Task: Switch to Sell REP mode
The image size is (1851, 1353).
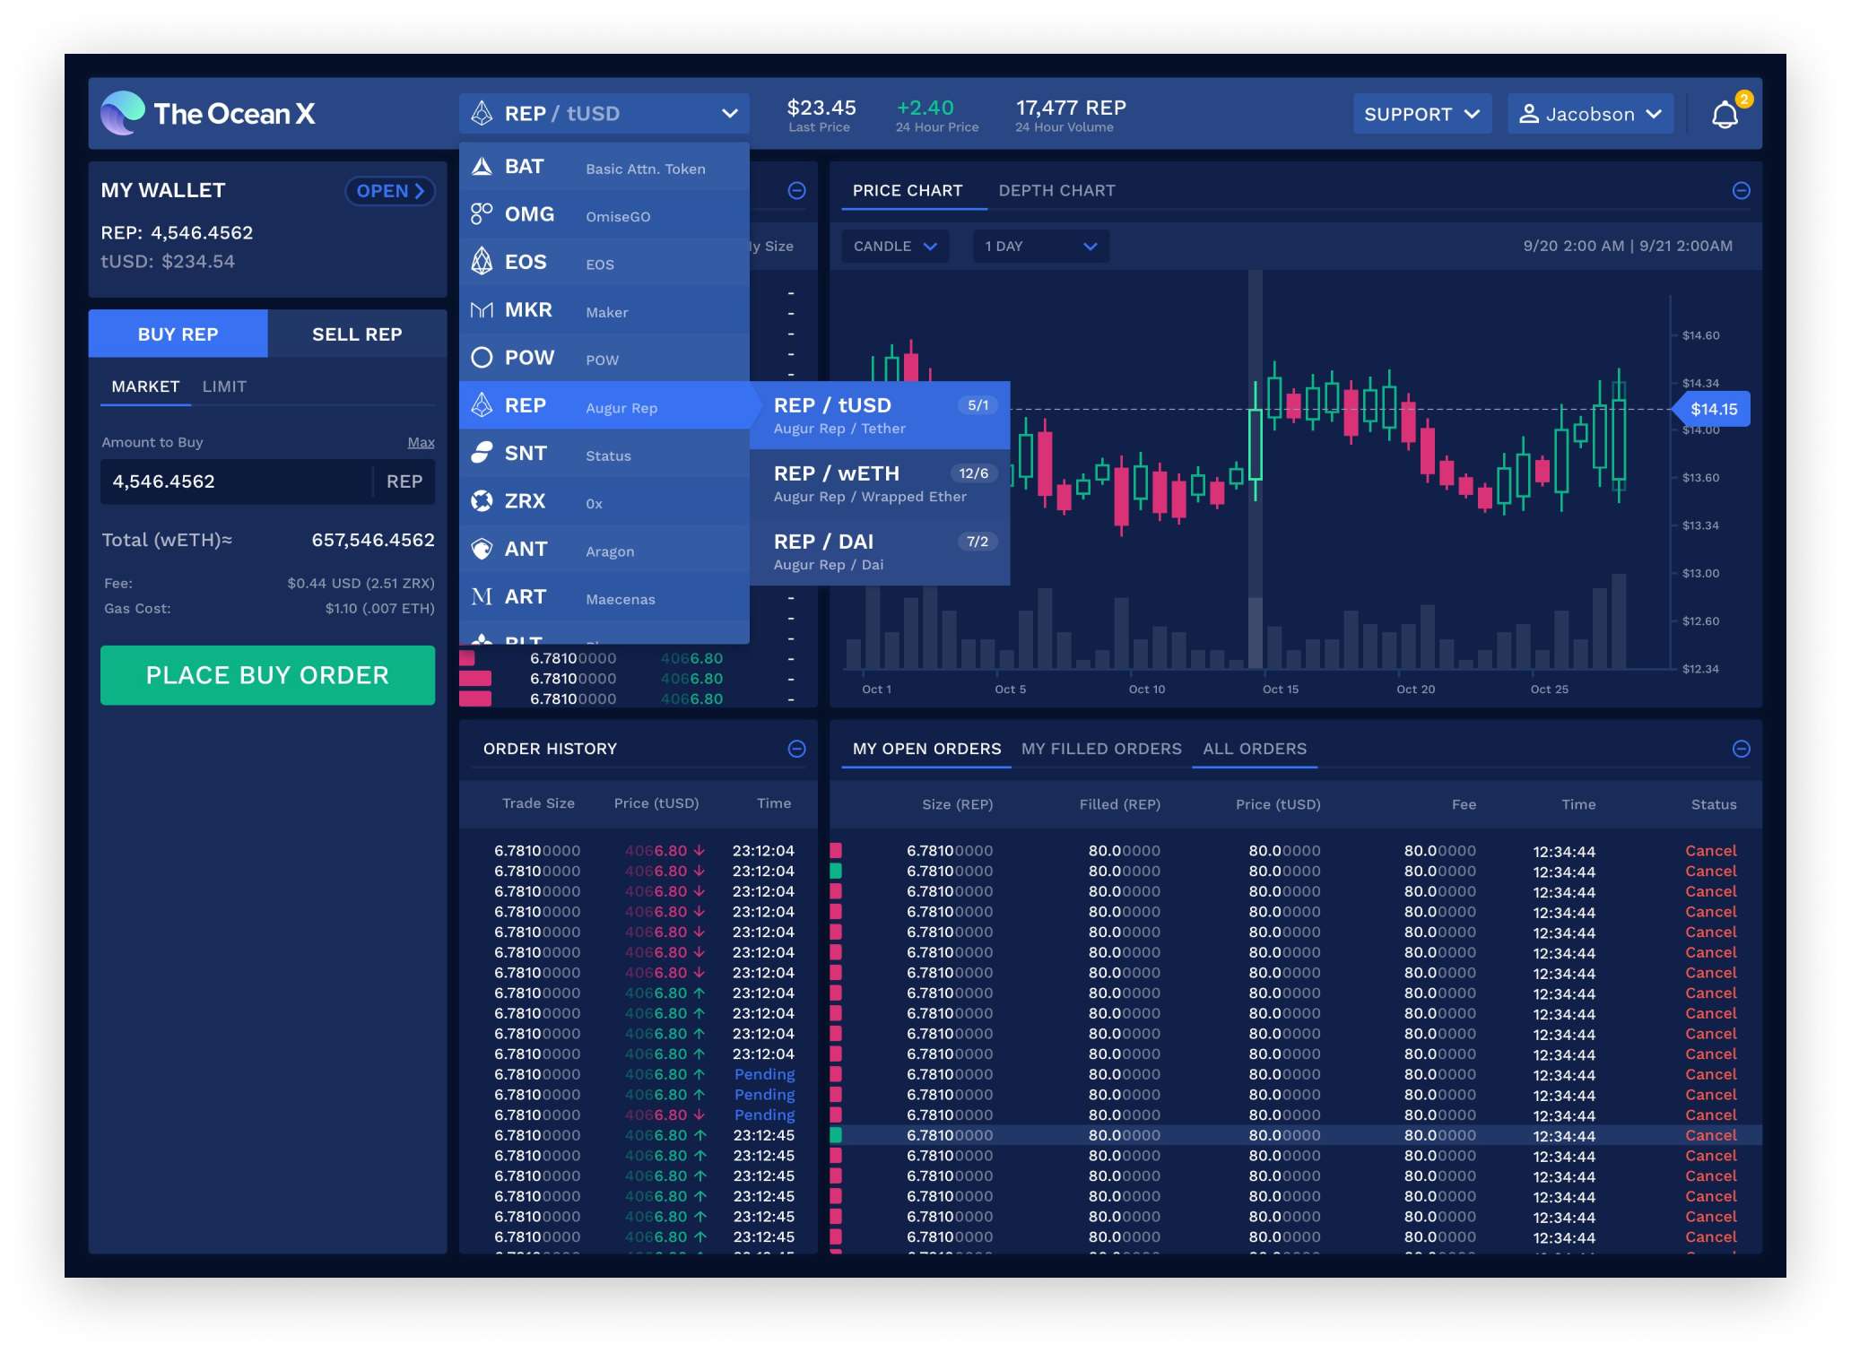Action: click(357, 334)
